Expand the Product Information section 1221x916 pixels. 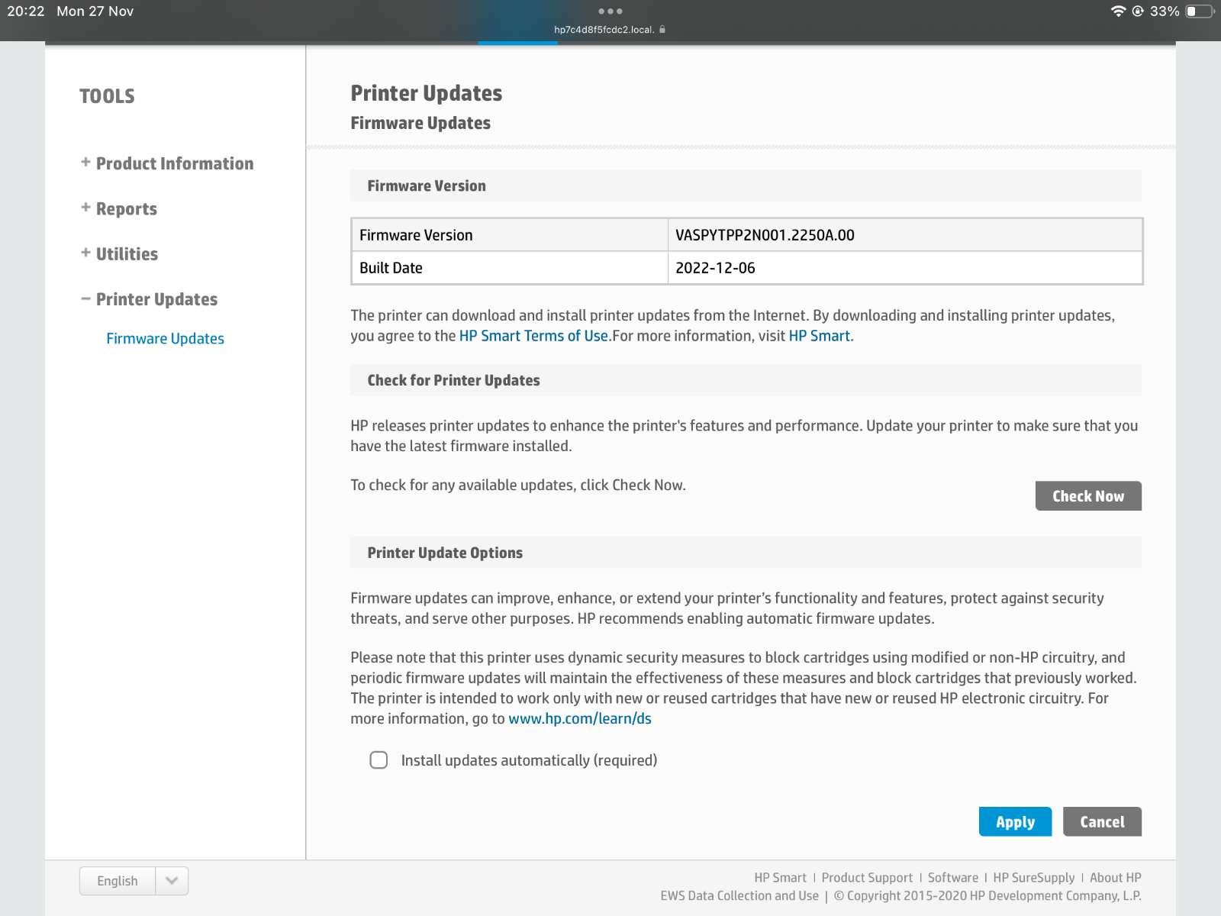(x=167, y=163)
